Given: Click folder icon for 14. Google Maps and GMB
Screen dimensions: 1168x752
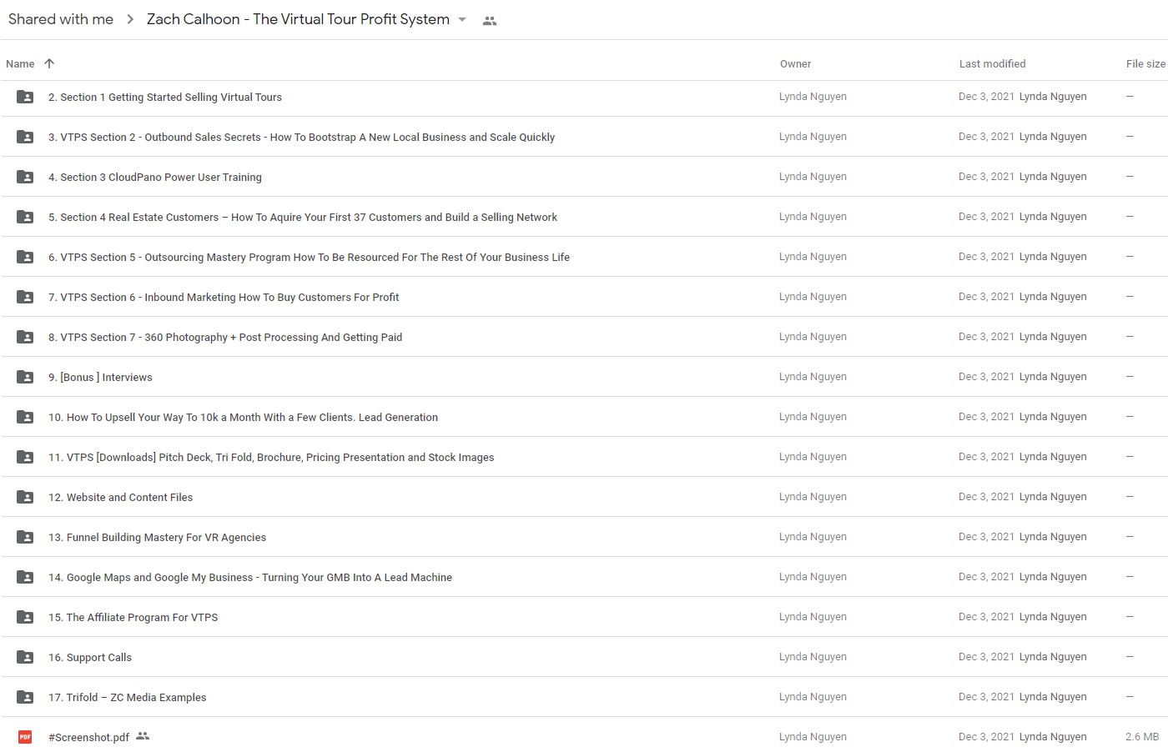Looking at the screenshot, I should pyautogui.click(x=25, y=577).
